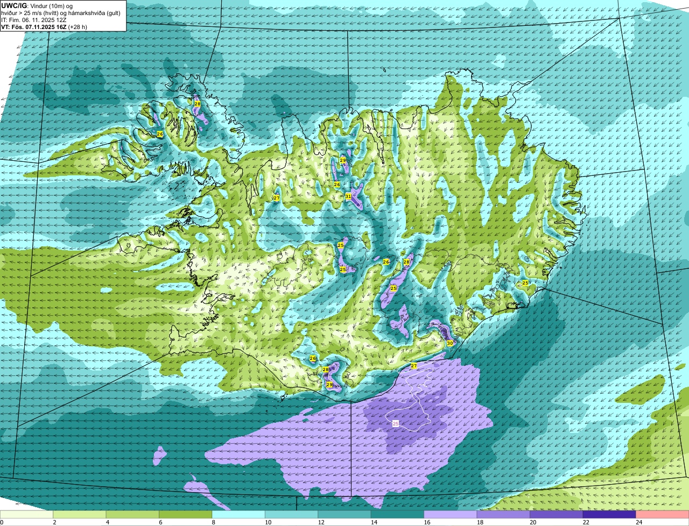Select the 22–24 m/s dark indigo swatch
This screenshot has height=526, width=689.
pos(609,514)
